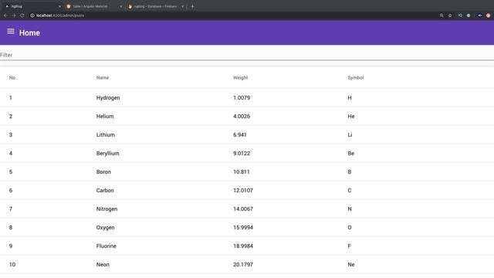Screen dimensions: 494x278
Task: Click the Weight column header
Action: 240,78
